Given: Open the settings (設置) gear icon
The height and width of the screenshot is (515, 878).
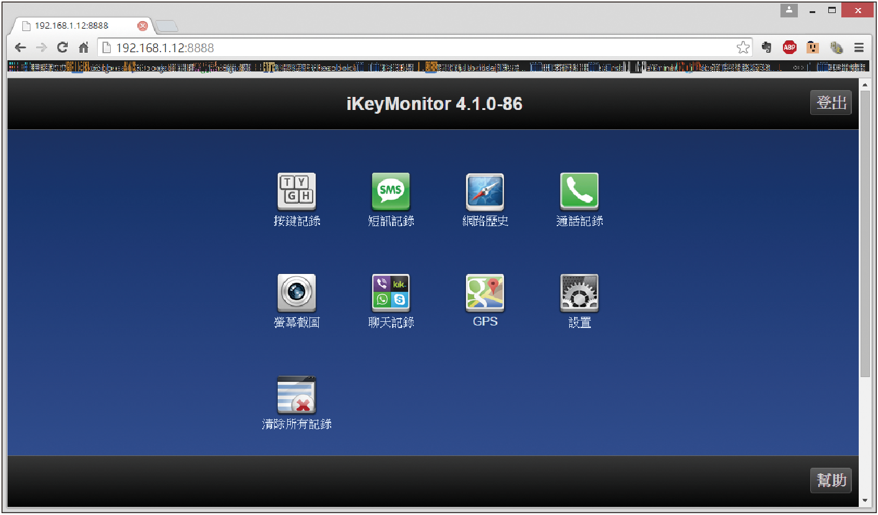Looking at the screenshot, I should pyautogui.click(x=579, y=293).
